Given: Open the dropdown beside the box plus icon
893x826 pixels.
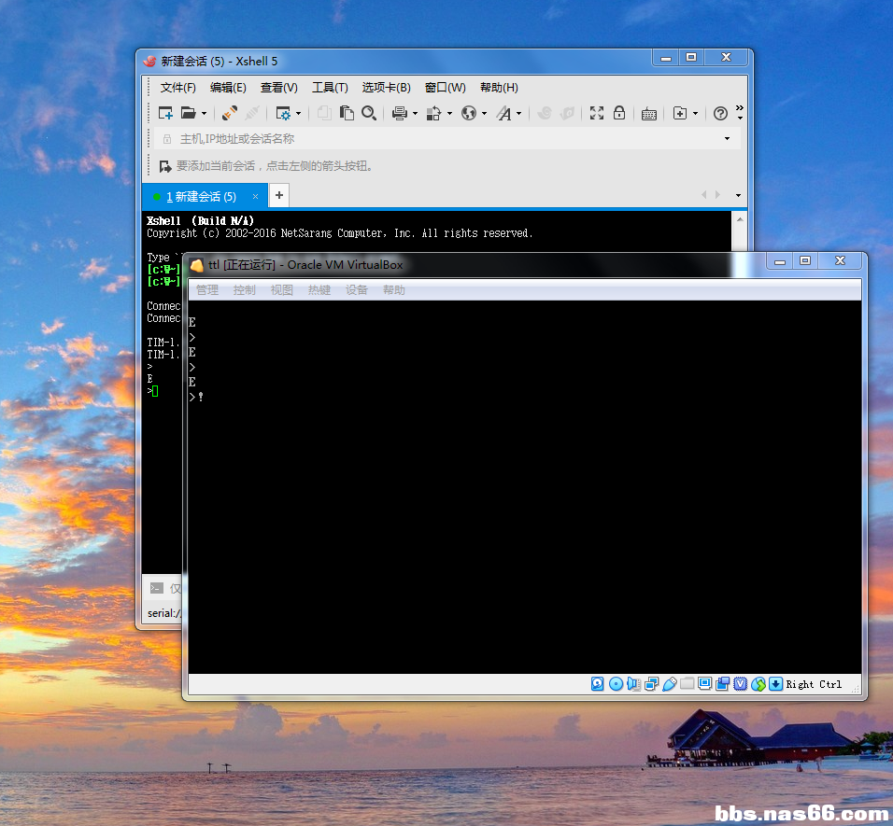Looking at the screenshot, I should coord(695,114).
